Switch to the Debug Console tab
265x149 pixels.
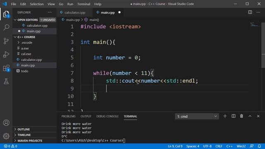click(108, 116)
